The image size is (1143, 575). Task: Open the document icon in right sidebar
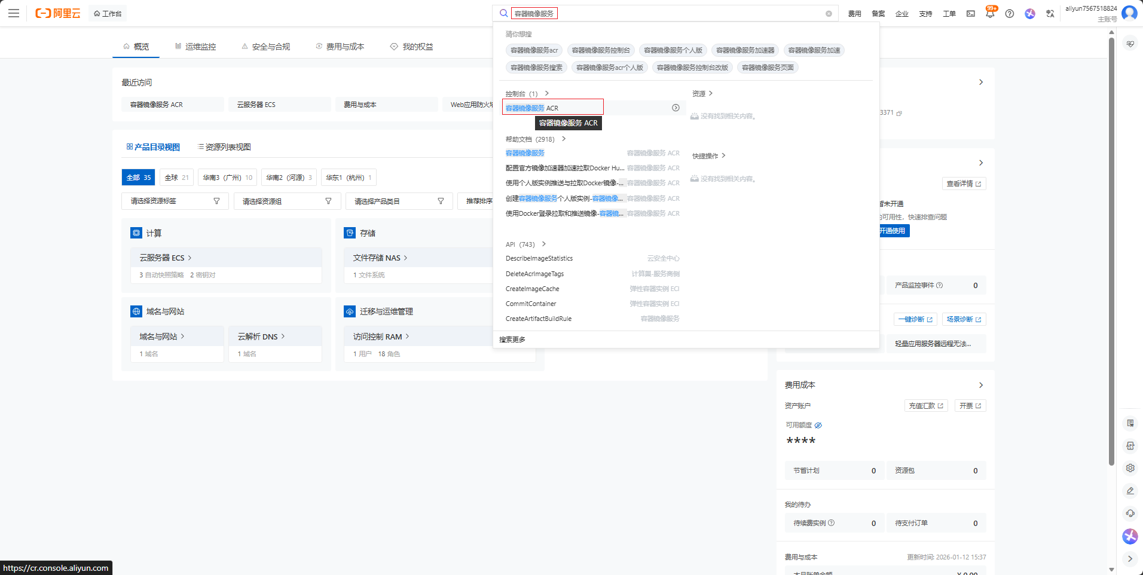(1130, 423)
